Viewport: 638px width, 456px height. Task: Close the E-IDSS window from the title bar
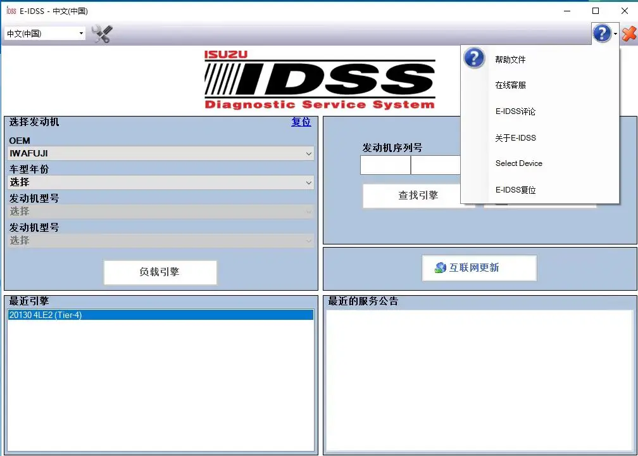click(625, 11)
